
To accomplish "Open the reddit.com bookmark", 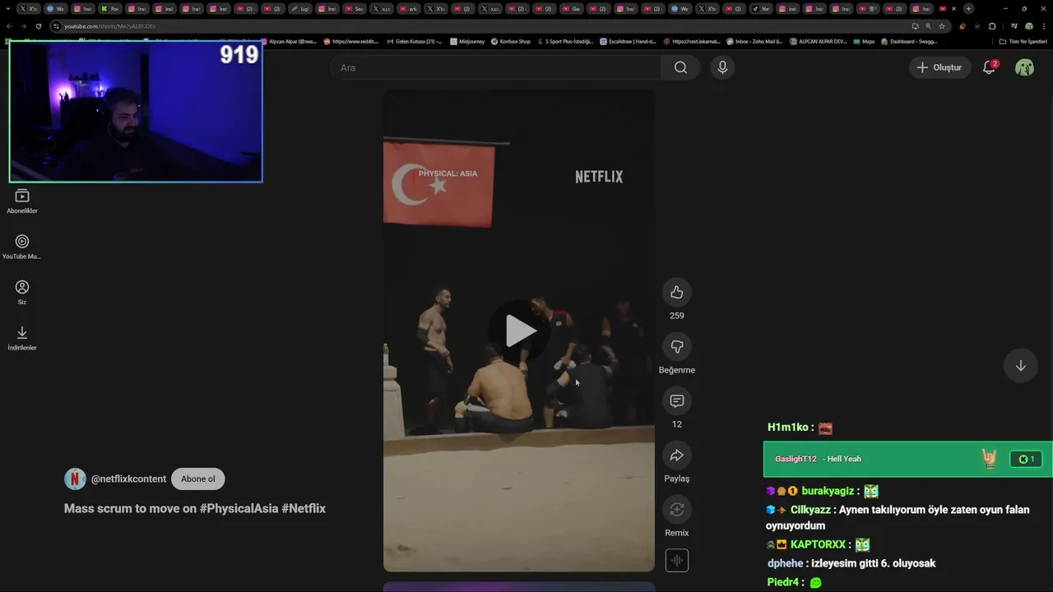I will click(x=351, y=41).
